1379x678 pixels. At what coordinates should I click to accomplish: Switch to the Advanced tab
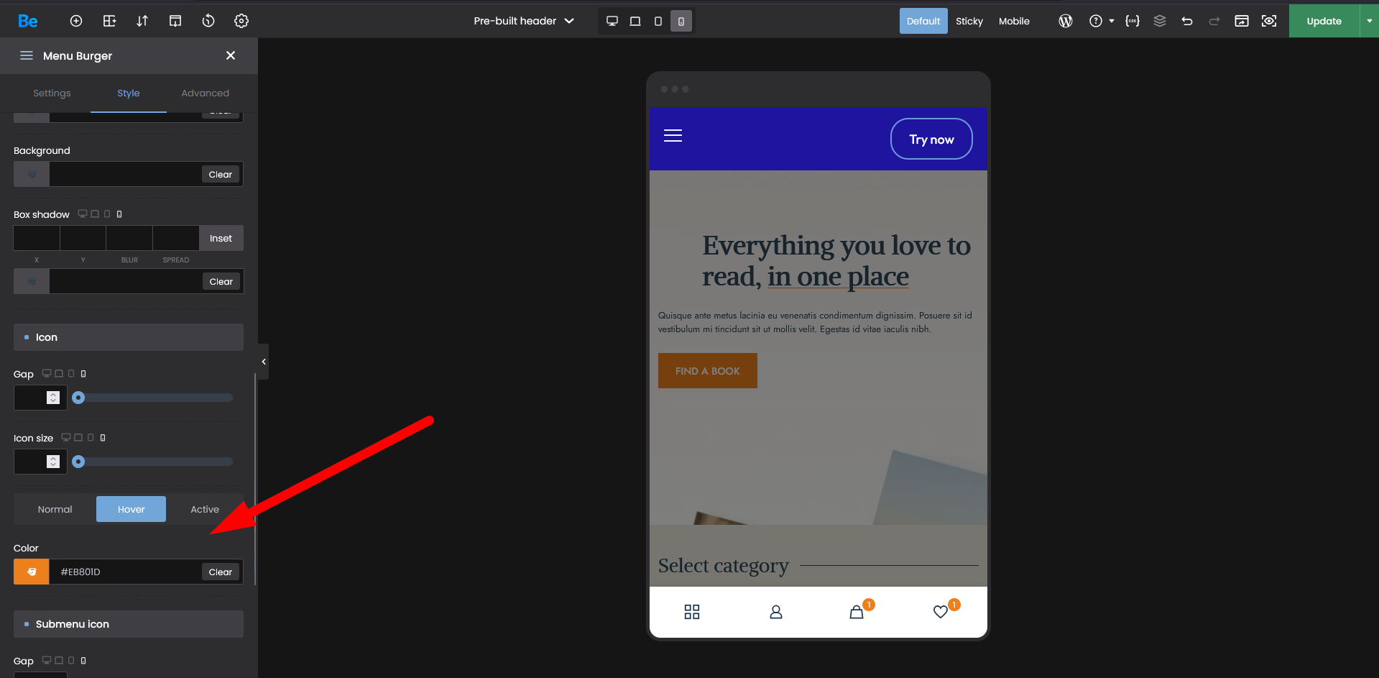point(205,93)
